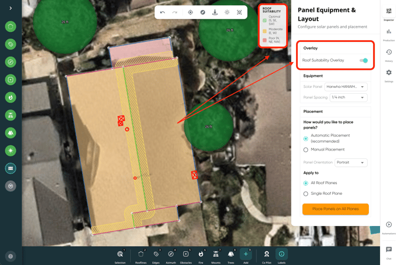Open the Panel Orientation dropdown

pos(350,162)
